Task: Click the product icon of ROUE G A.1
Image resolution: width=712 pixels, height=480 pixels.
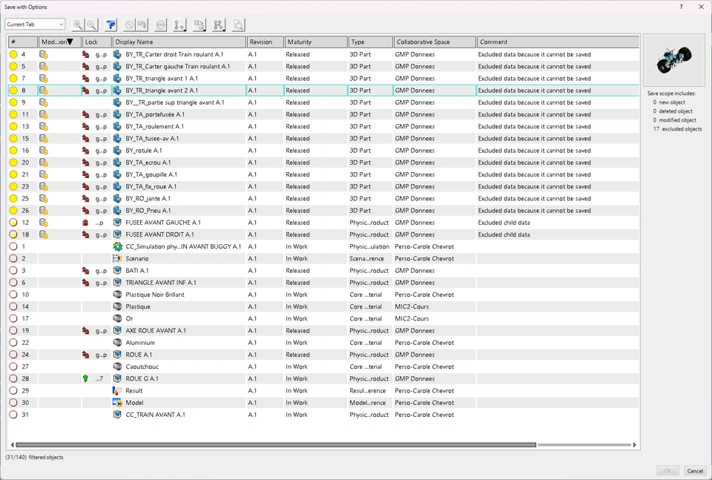Action: [x=117, y=378]
